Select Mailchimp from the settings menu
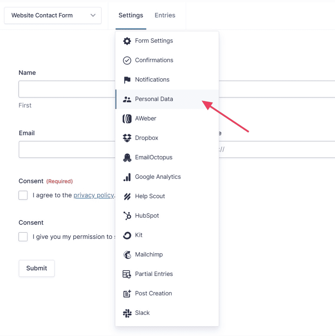335x336 pixels. (x=167, y=255)
